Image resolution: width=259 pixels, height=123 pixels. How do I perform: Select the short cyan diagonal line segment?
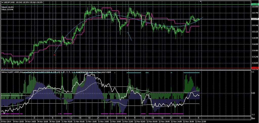tap(129, 36)
